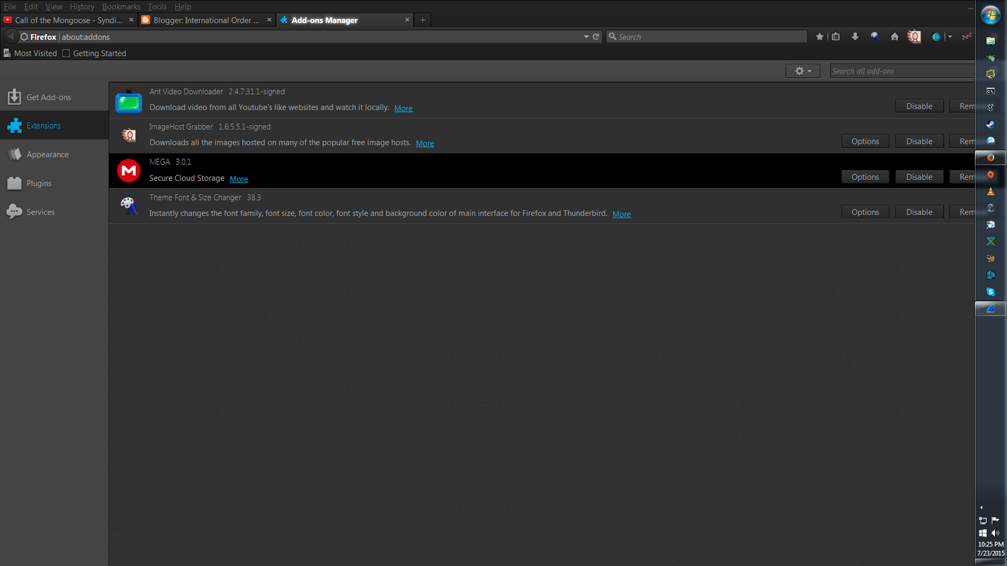Open More link for Ant Video Downloader

[403, 108]
